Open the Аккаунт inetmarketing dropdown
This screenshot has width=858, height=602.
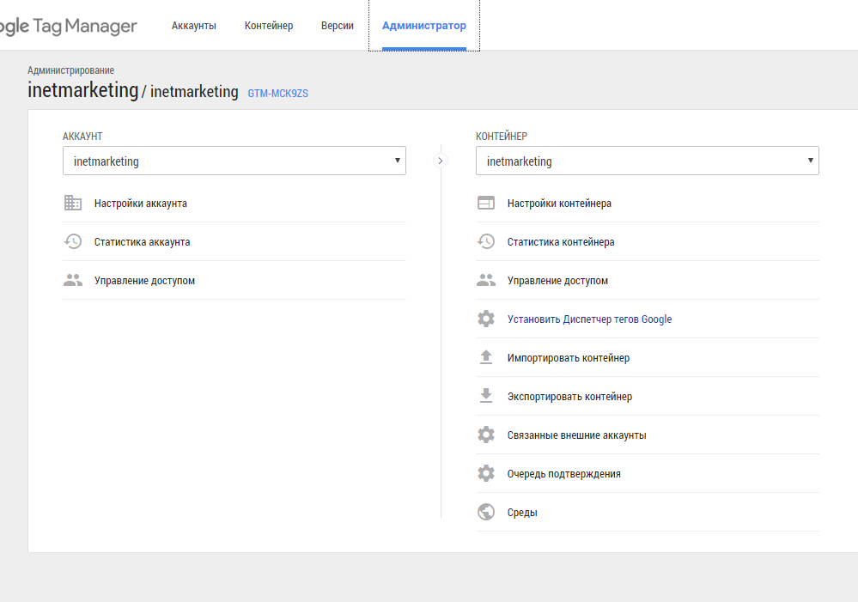(234, 161)
